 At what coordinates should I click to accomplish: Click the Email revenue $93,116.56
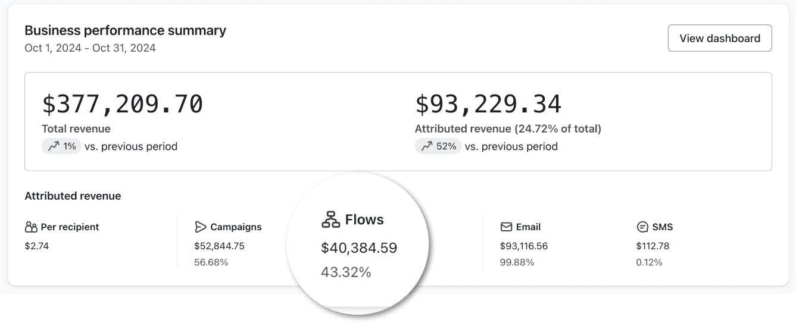tap(524, 246)
